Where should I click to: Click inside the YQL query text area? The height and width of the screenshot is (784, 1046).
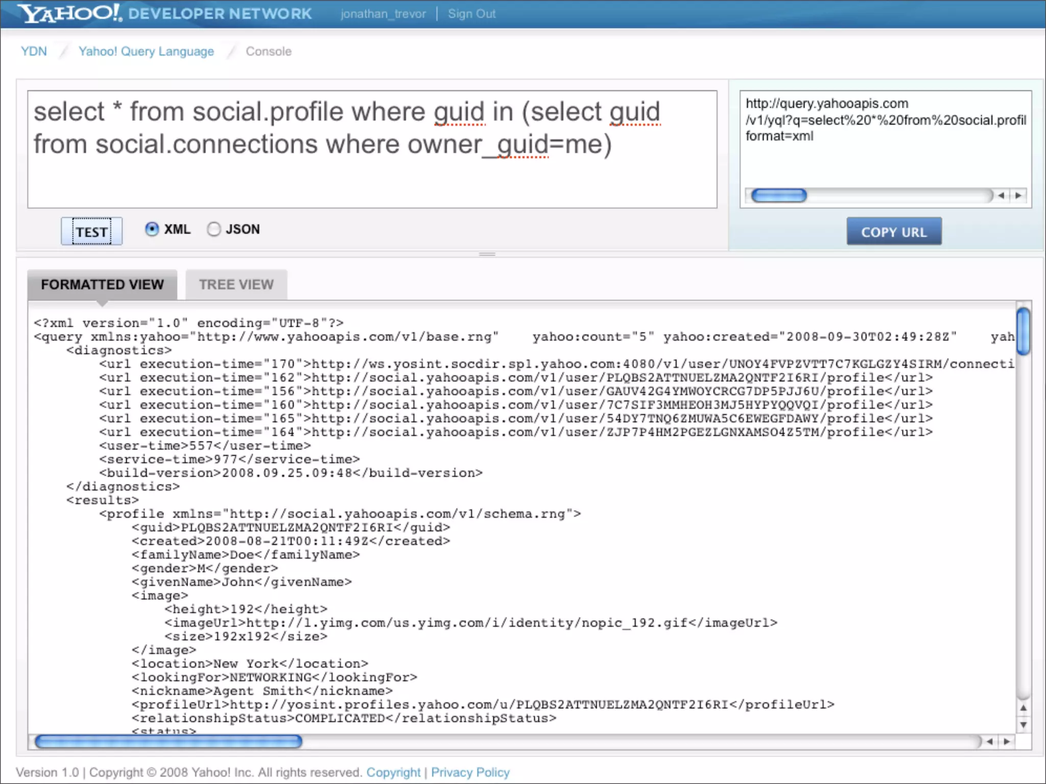(x=372, y=149)
